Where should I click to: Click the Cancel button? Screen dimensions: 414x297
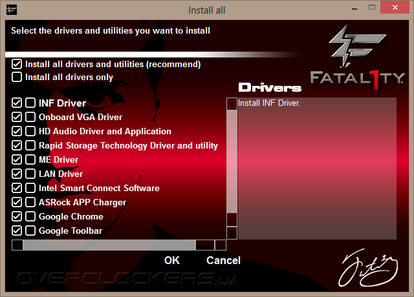tap(223, 260)
